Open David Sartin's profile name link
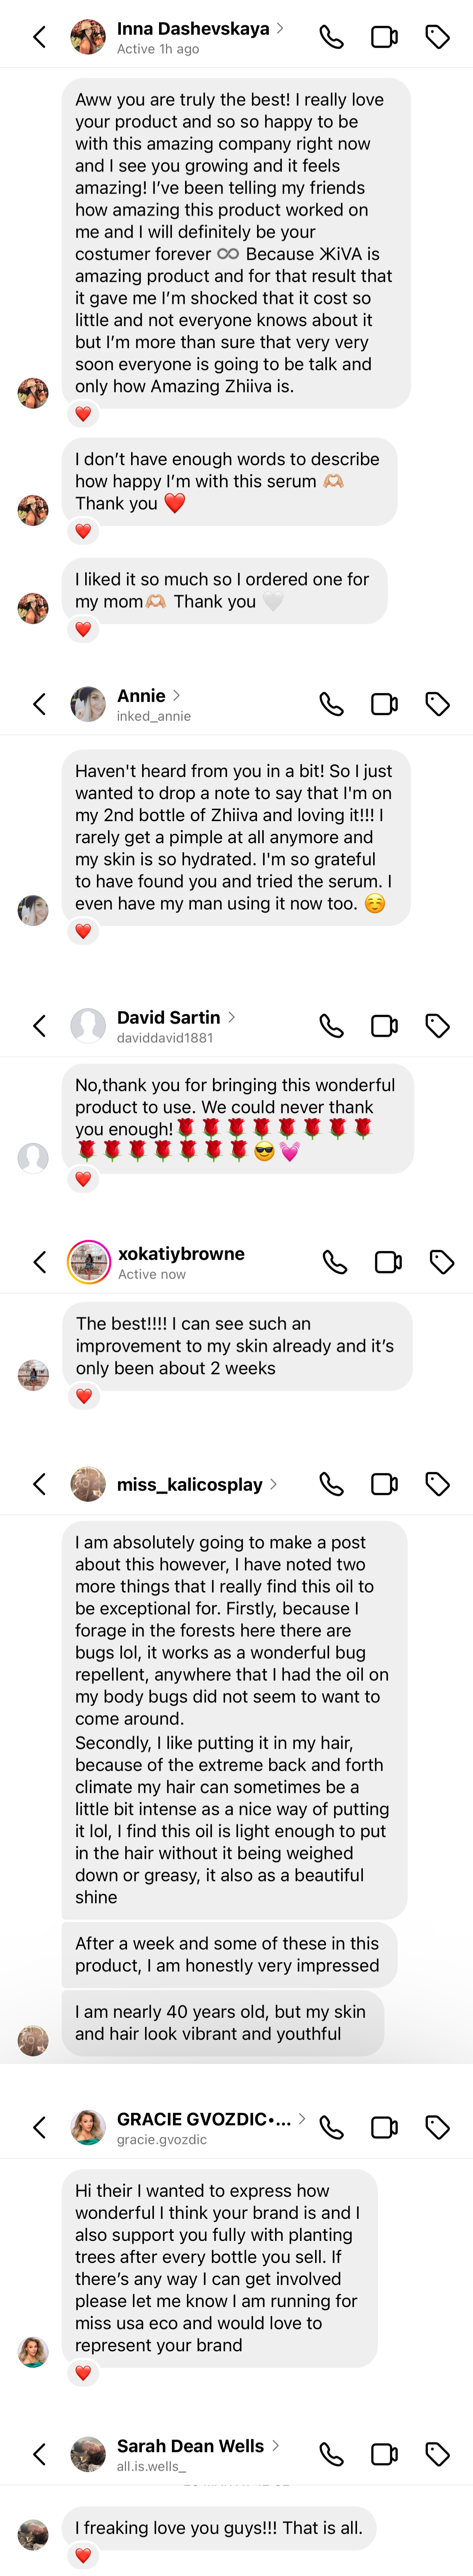 [168, 1017]
